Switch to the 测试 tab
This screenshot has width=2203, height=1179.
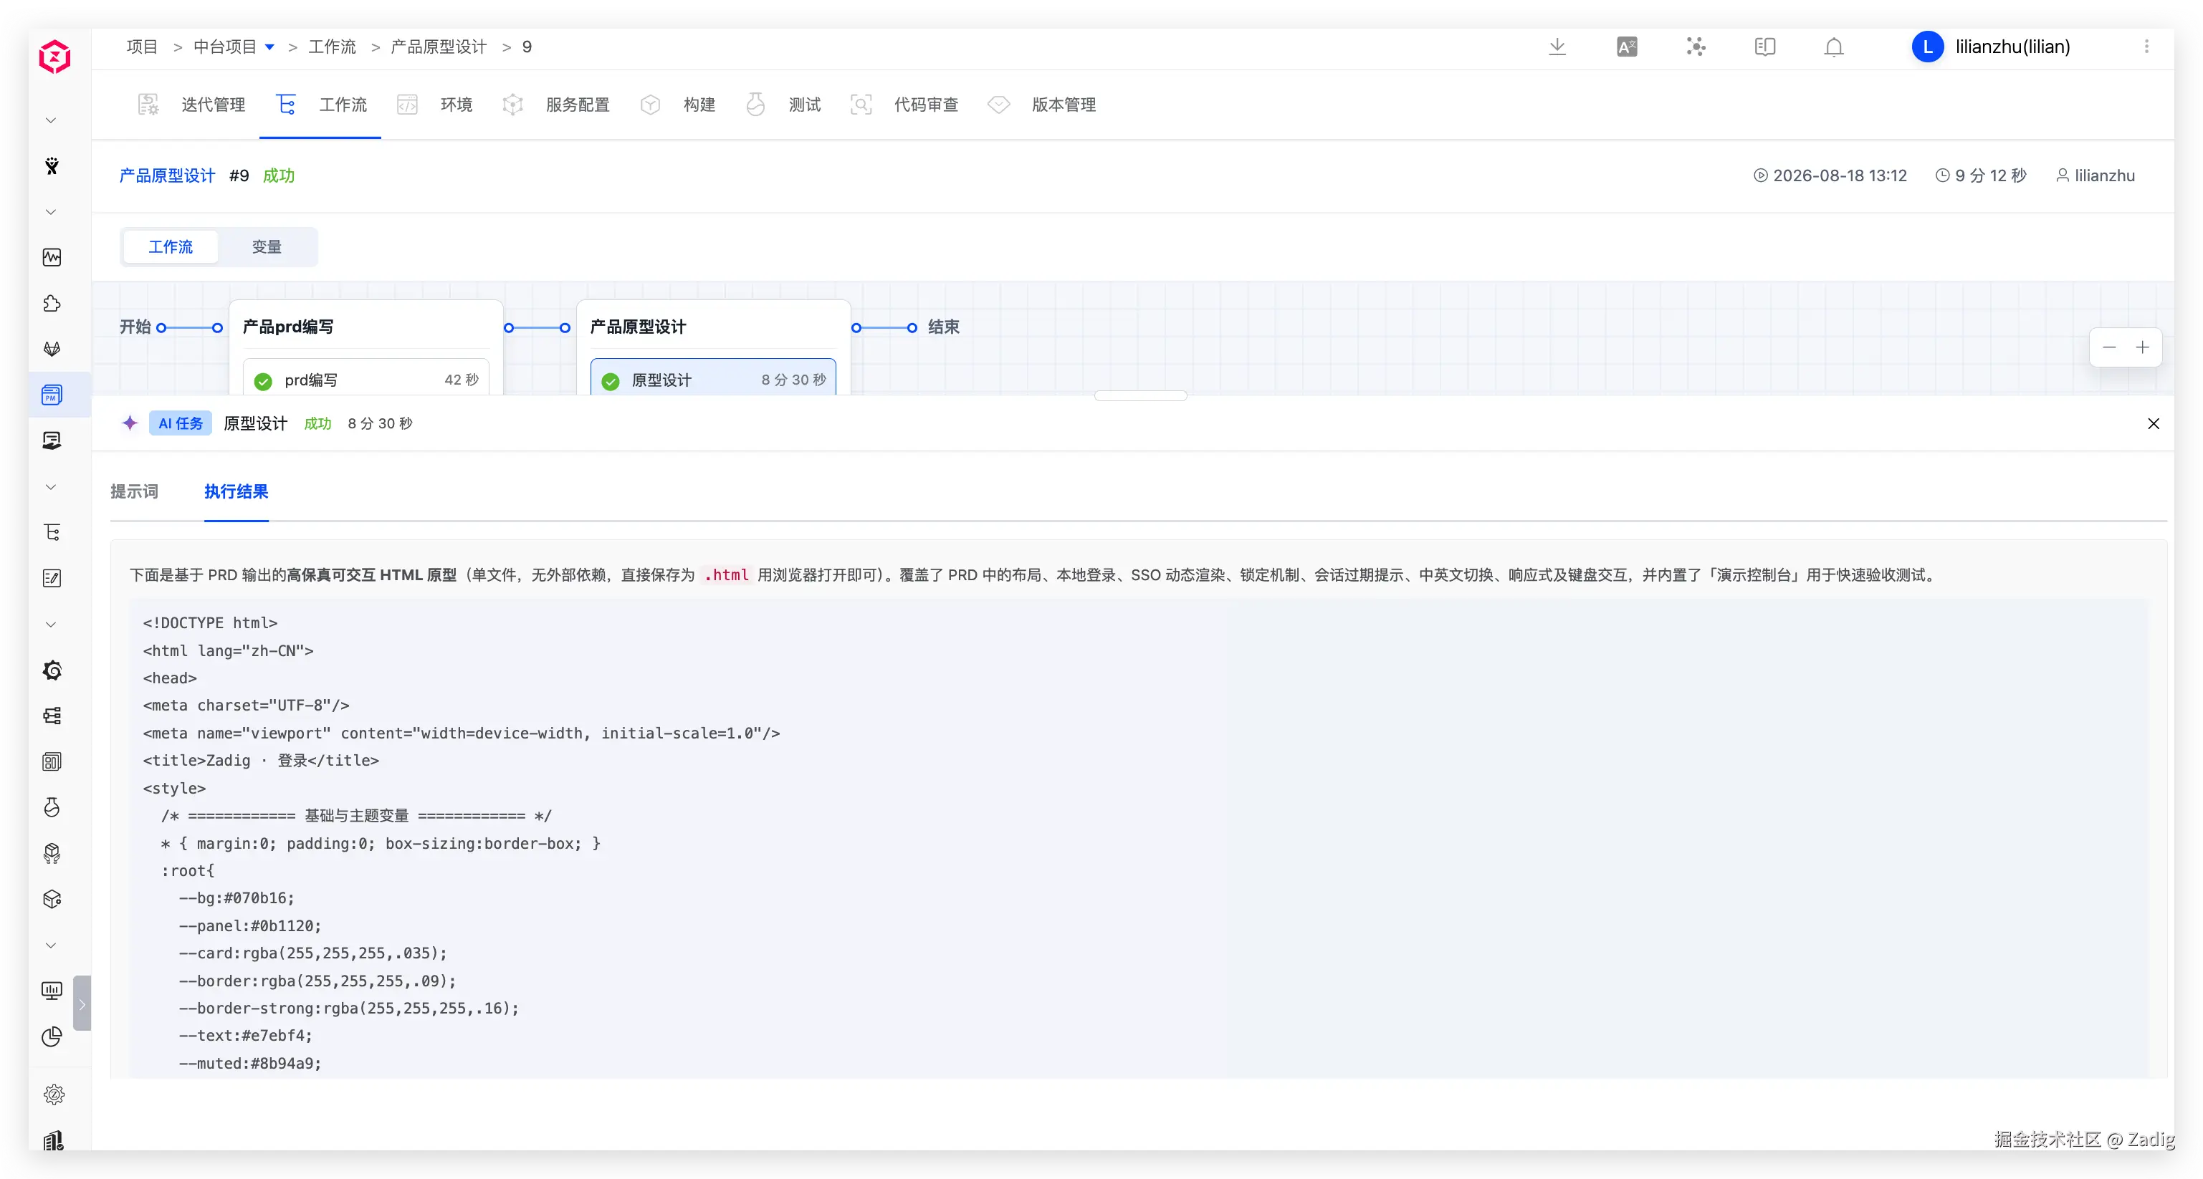coord(783,105)
